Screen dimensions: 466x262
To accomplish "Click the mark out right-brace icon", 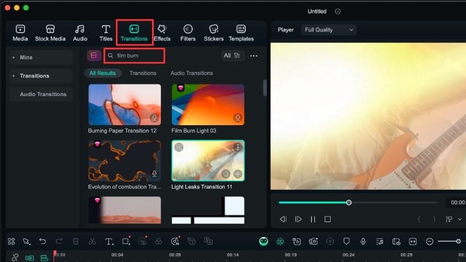I will tap(434, 219).
